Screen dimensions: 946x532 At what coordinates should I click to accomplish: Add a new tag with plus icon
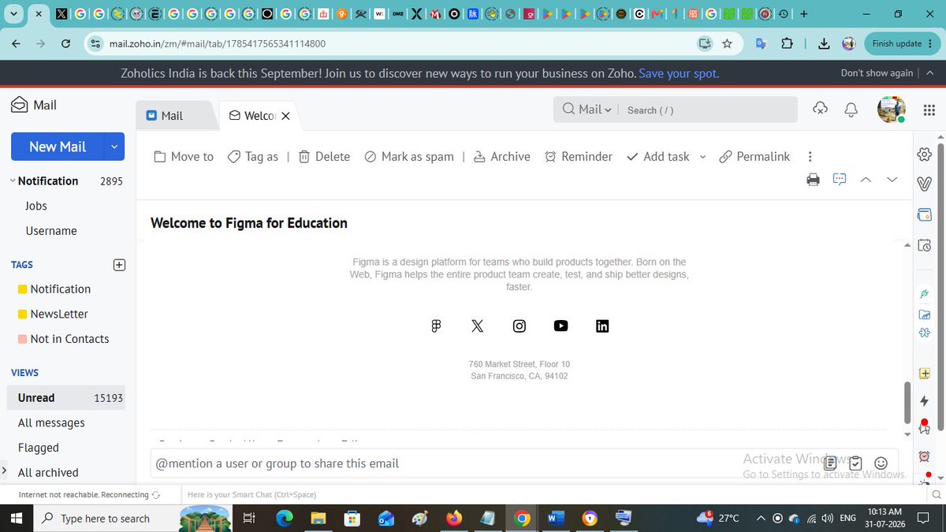point(120,265)
